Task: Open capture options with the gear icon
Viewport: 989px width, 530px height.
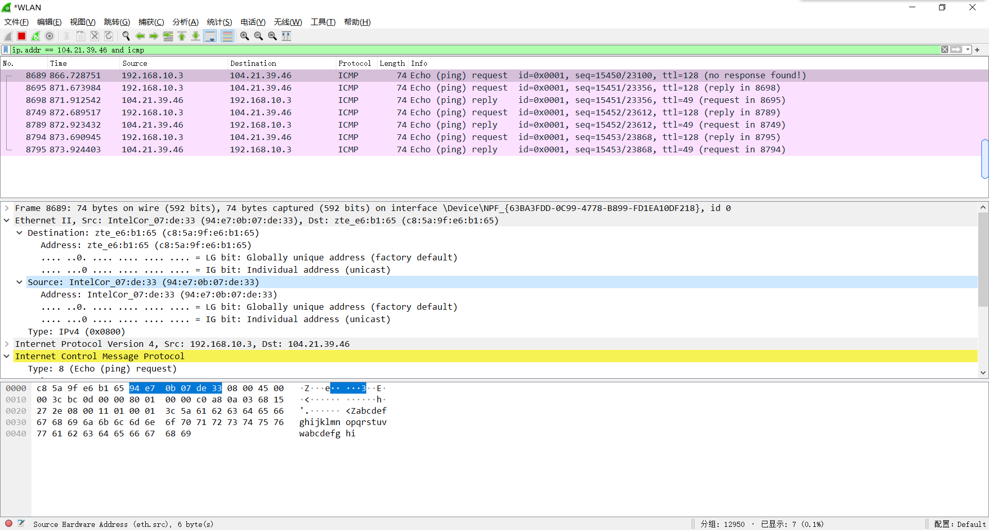Action: point(49,36)
